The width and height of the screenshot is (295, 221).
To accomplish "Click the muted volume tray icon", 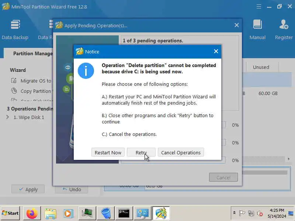I will pos(260,213).
